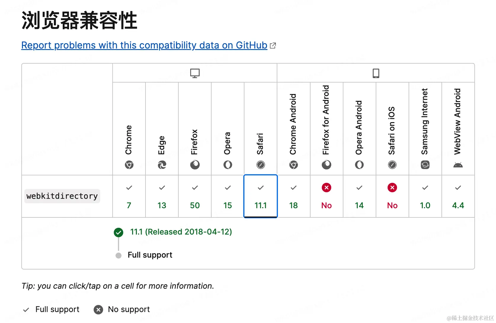Click the green 11.1 release checkmark marker
Screen dimensions: 496x323
coord(119,232)
